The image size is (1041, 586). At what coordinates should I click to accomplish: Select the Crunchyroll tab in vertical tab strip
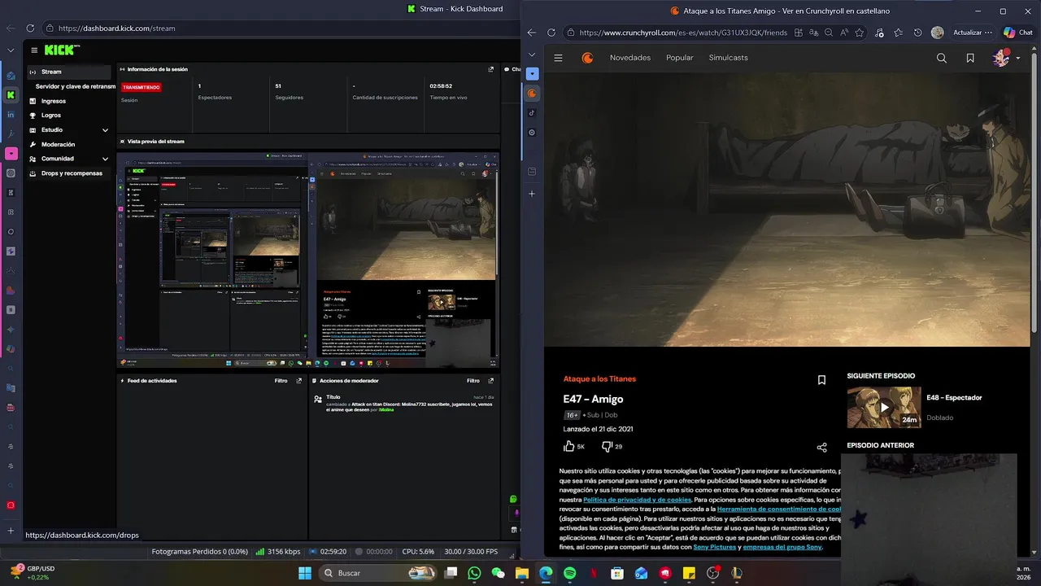[532, 94]
